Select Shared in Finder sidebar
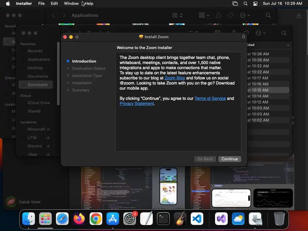This screenshot has width=308, height=231. point(34,111)
